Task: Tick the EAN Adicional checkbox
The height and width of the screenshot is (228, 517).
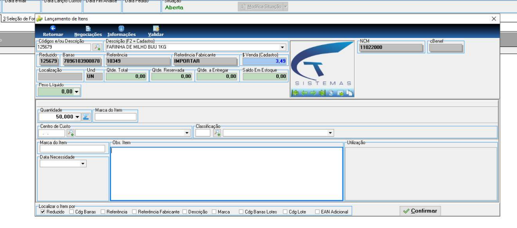Action: click(317, 212)
